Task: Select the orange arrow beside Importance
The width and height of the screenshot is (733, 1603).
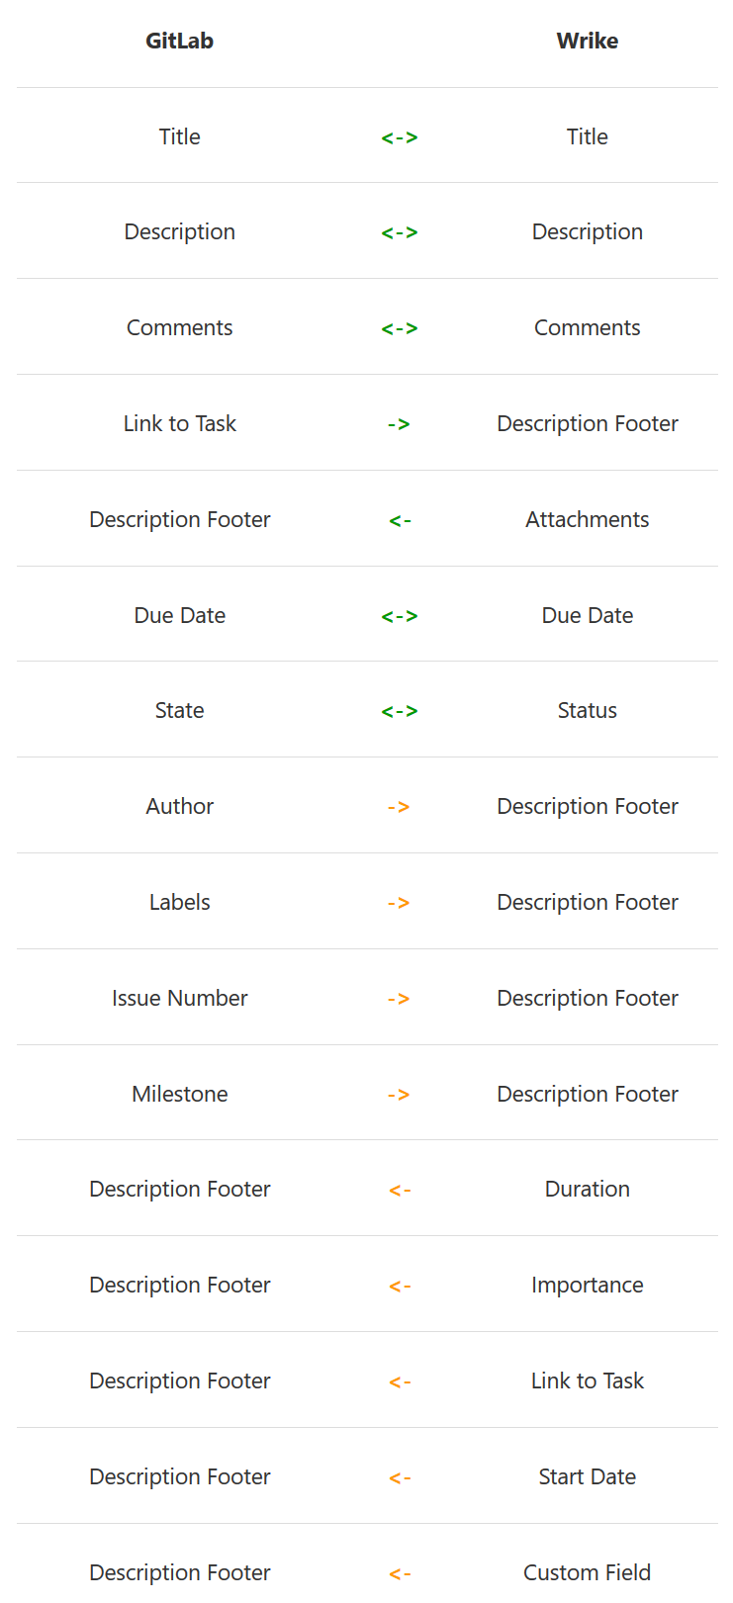Action: [x=400, y=1286]
